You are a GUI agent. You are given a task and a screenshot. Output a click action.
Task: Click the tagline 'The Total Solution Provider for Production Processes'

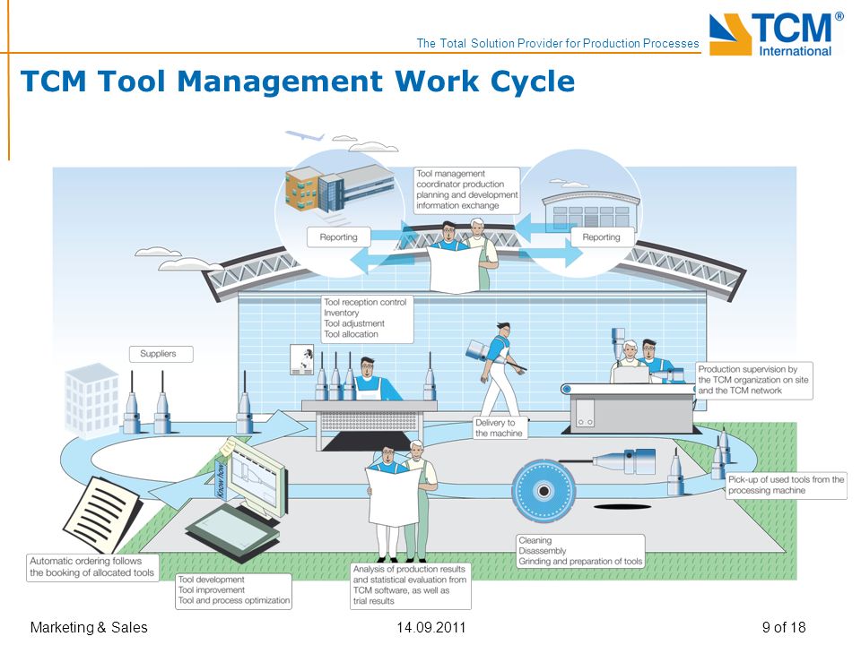[557, 43]
